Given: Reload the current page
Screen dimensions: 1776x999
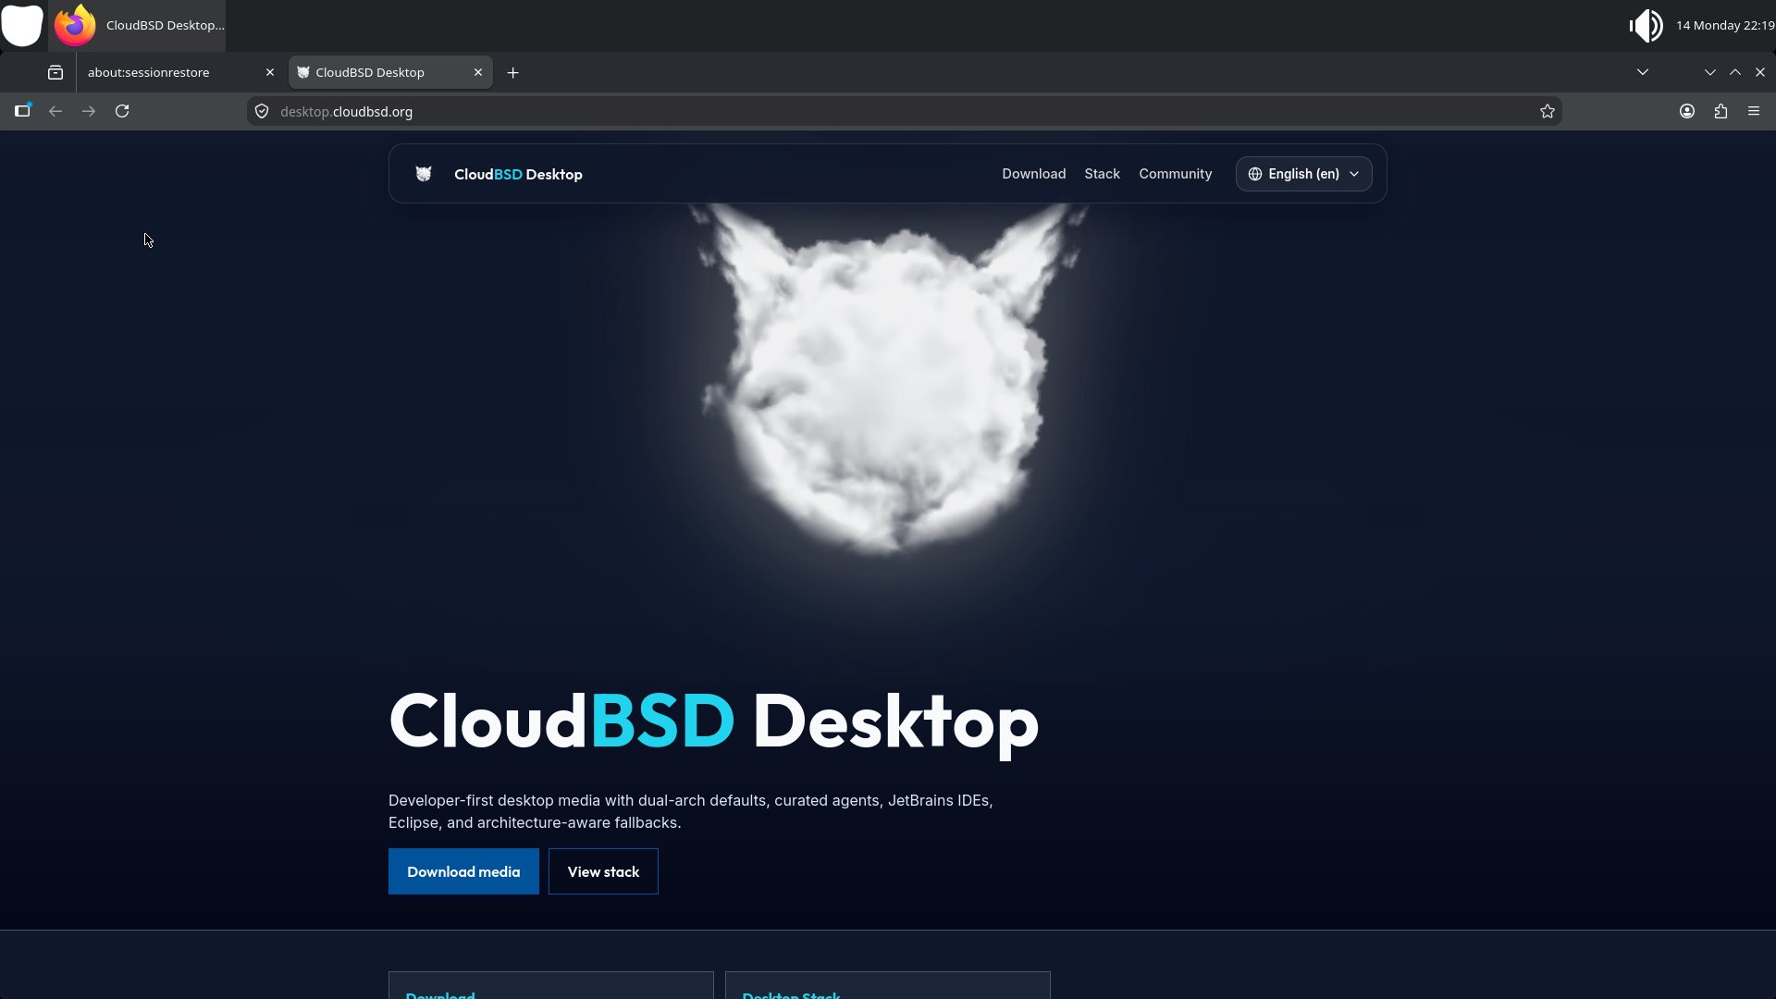Looking at the screenshot, I should (122, 111).
